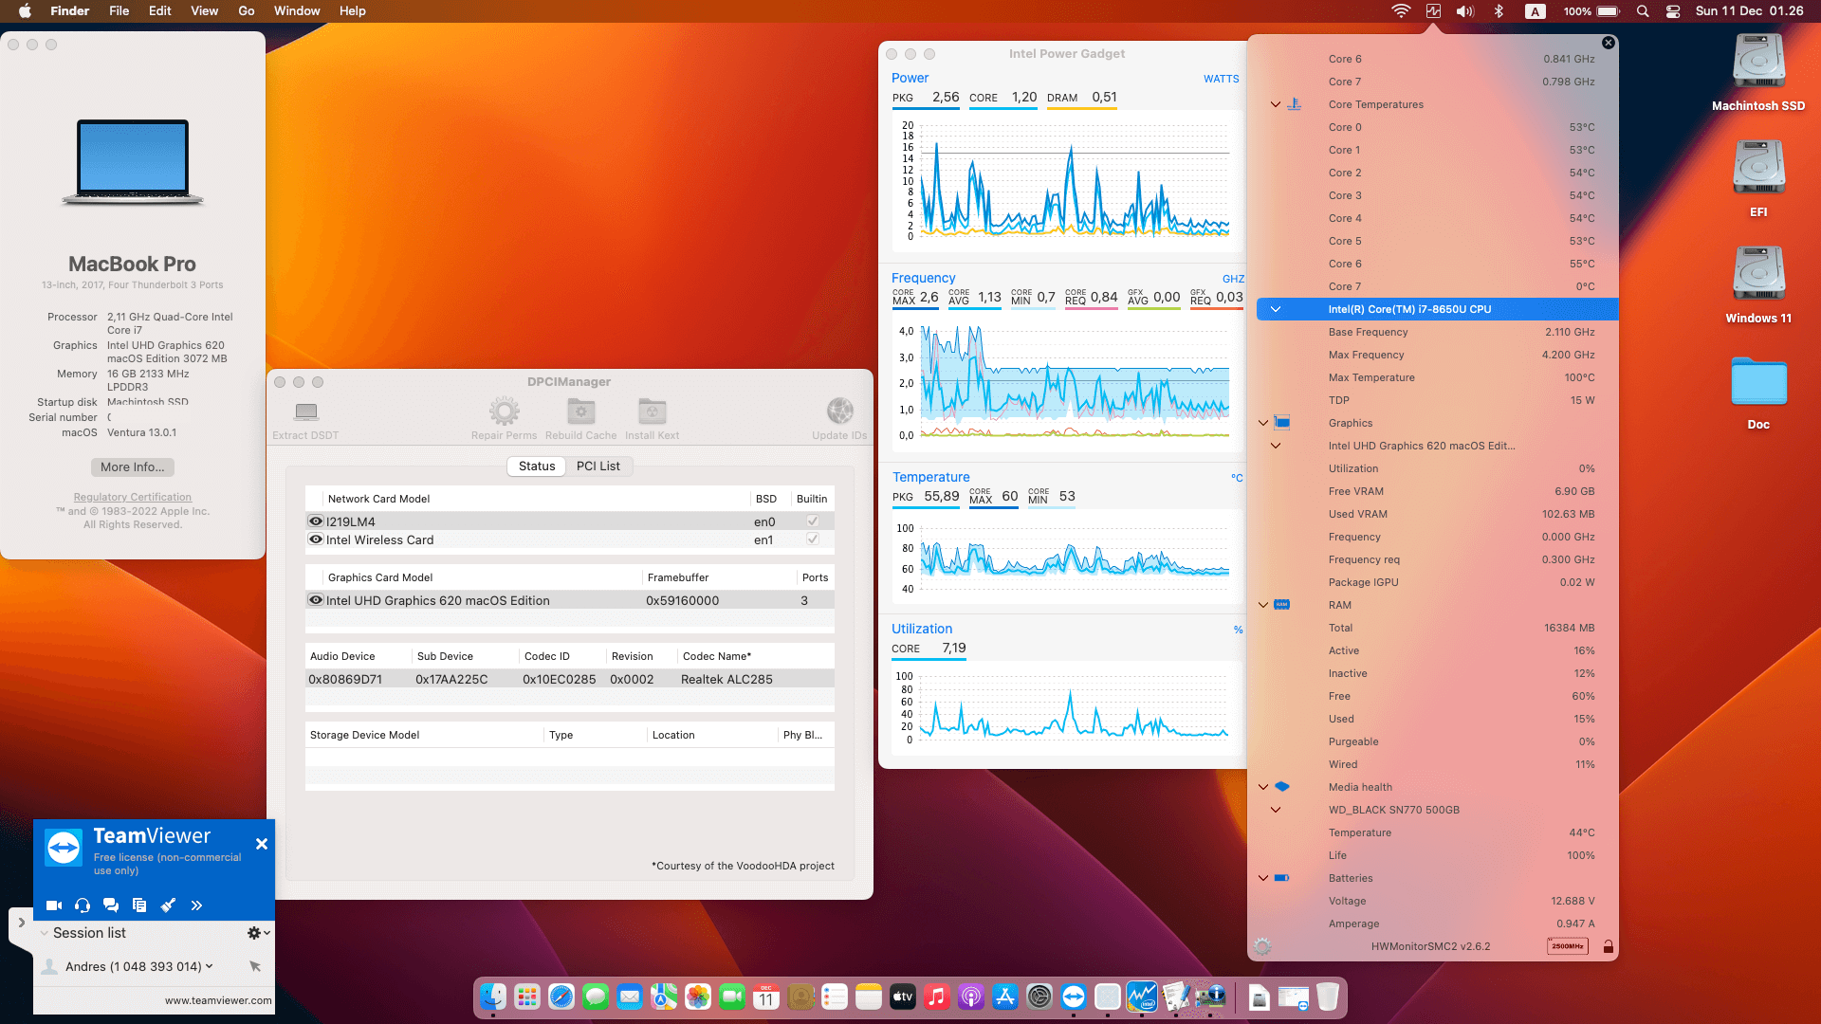Click Repair Perms gear icon in DPCIManager
This screenshot has width=1821, height=1024.
pos(504,411)
